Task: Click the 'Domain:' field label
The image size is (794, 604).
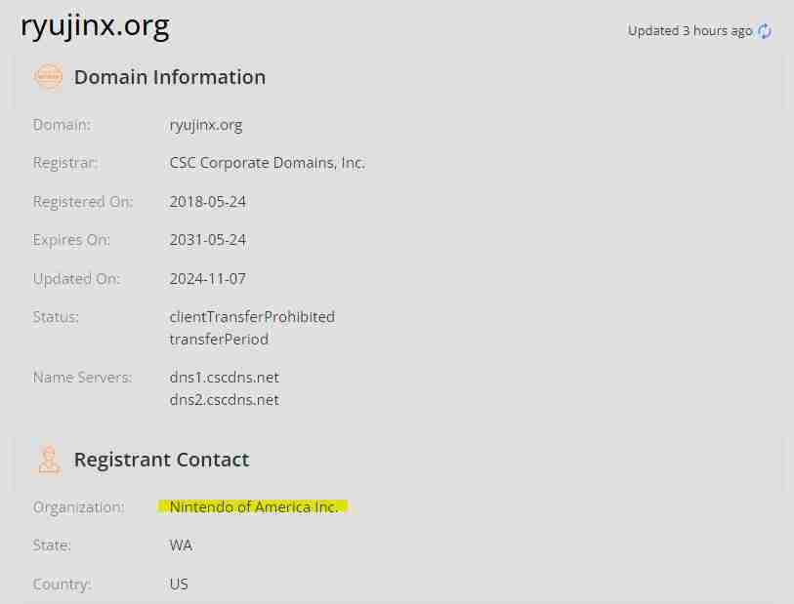Action: pos(62,125)
